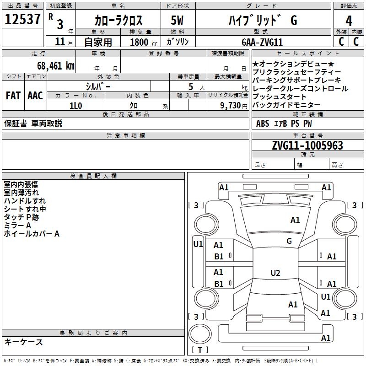Viewport: 366px width, 366px height.
Task: Select the 純正装備 section header
Action: pyautogui.click(x=307, y=114)
